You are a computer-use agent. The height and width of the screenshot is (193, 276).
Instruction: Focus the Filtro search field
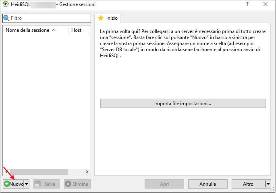pyautogui.click(x=48, y=19)
